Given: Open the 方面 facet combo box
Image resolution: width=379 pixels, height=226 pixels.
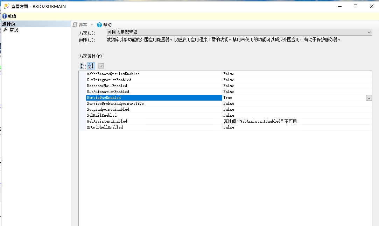Looking at the screenshot, I should pyautogui.click(x=239, y=32).
